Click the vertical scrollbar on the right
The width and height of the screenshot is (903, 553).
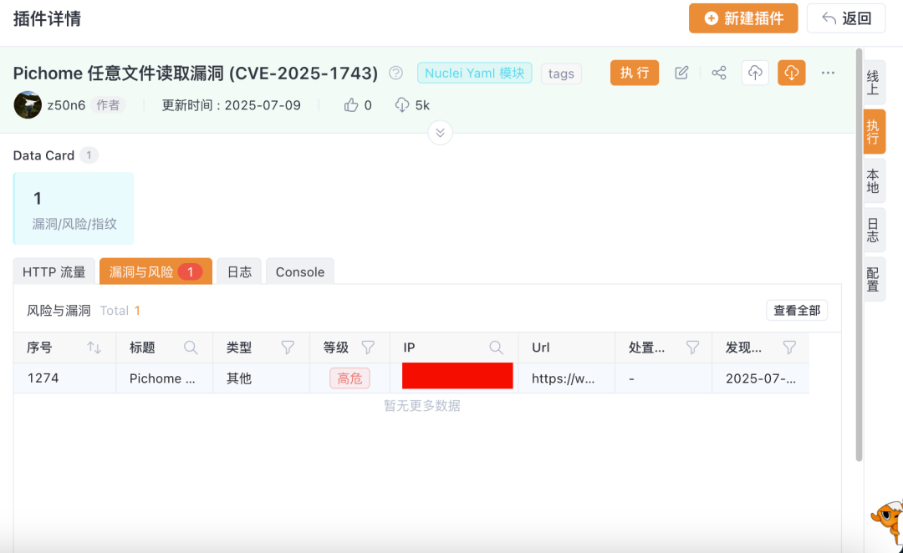tap(859, 251)
